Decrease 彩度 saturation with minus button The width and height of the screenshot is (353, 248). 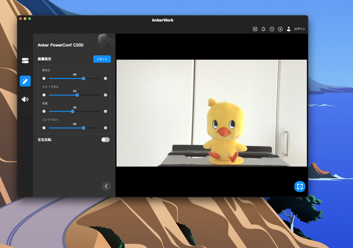tap(44, 112)
